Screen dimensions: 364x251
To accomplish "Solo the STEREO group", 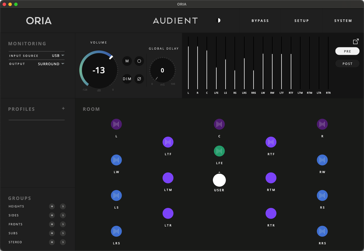I will point(63,242).
